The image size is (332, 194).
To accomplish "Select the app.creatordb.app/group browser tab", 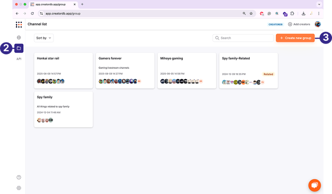I will tap(54, 4).
